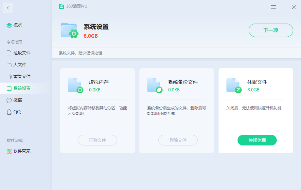Image resolution: width=301 pixels, height=190 pixels.
Task: Open the hamburger menu in the title bar
Action: click(274, 7)
